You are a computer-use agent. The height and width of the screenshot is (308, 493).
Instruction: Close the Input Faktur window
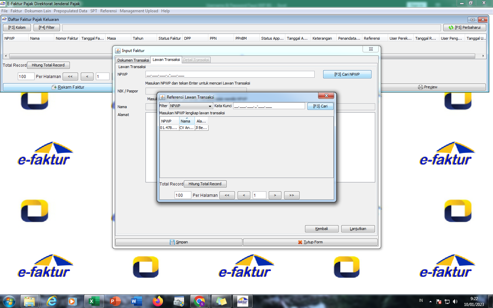[371, 49]
